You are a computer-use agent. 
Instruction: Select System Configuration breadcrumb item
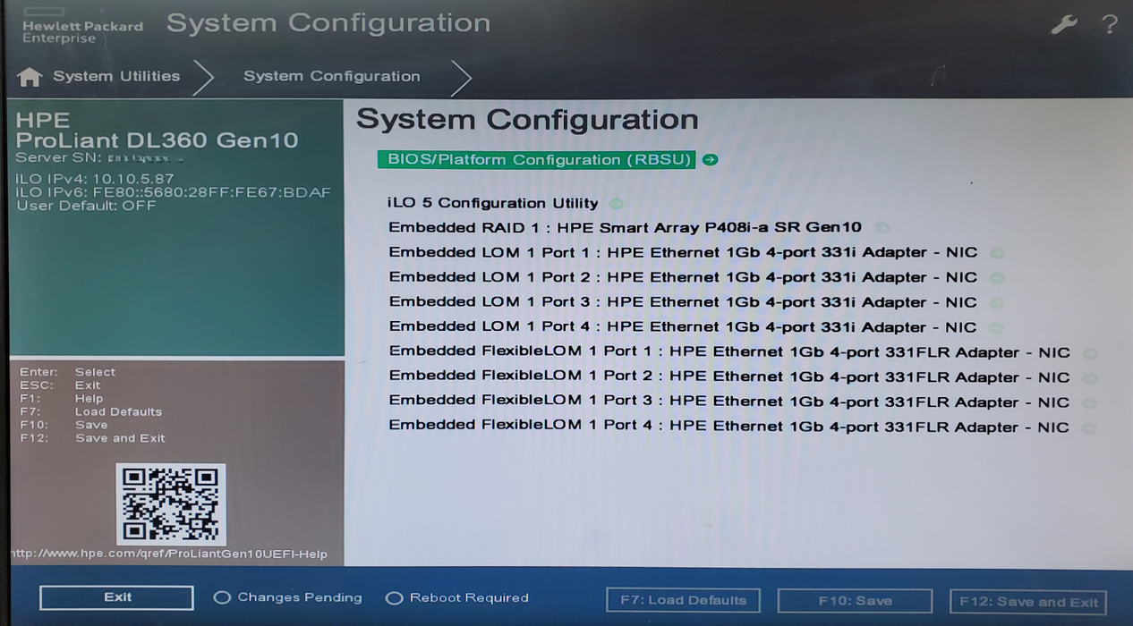point(331,77)
